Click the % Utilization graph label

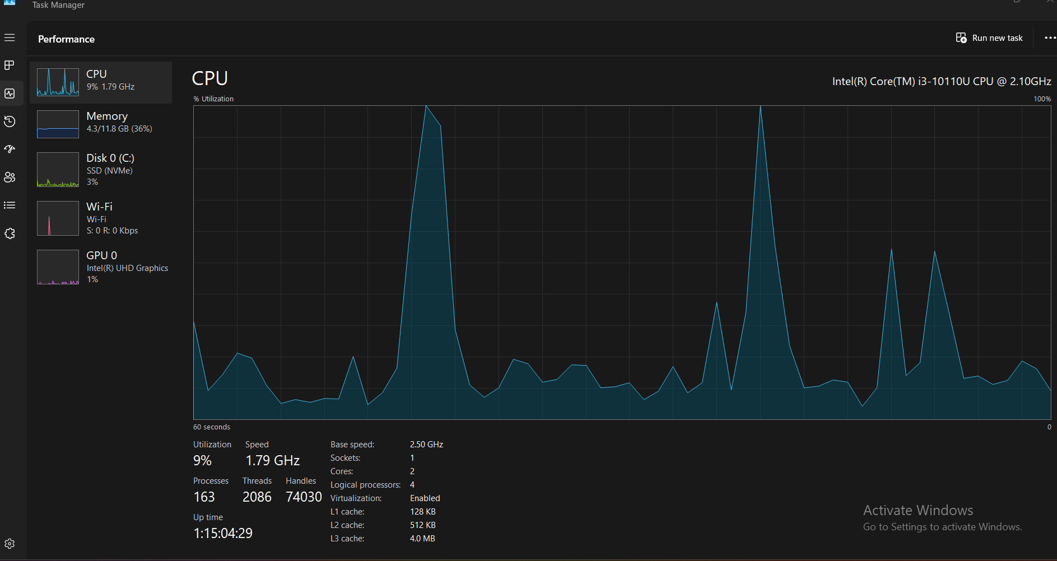(213, 99)
